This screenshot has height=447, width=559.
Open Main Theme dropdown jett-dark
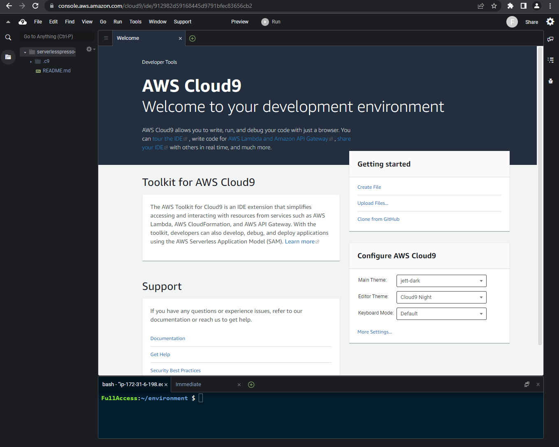[441, 281]
